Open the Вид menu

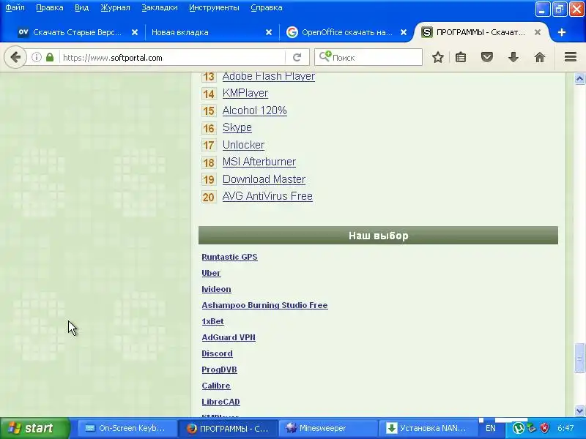tap(81, 7)
